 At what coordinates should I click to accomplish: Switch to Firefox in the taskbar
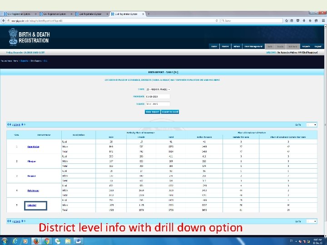pyautogui.click(x=36, y=241)
